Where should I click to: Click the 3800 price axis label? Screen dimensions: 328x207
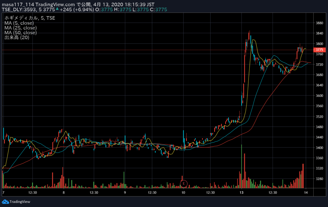coord(319,44)
